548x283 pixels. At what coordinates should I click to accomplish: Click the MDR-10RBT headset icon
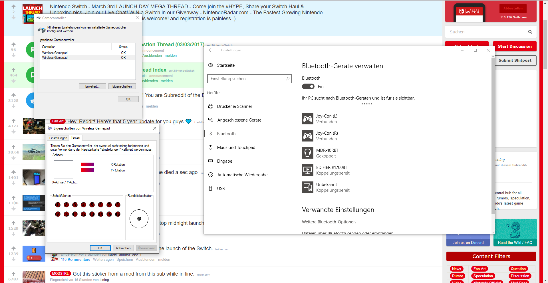pyautogui.click(x=307, y=153)
